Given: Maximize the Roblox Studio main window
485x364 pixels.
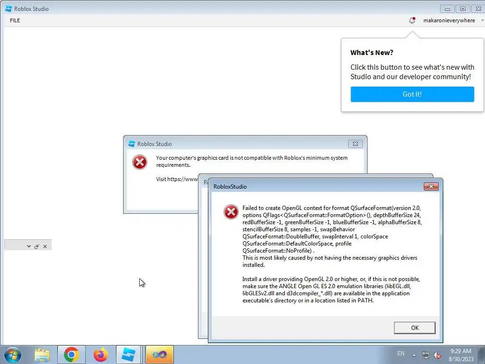Looking at the screenshot, I should (463, 9).
